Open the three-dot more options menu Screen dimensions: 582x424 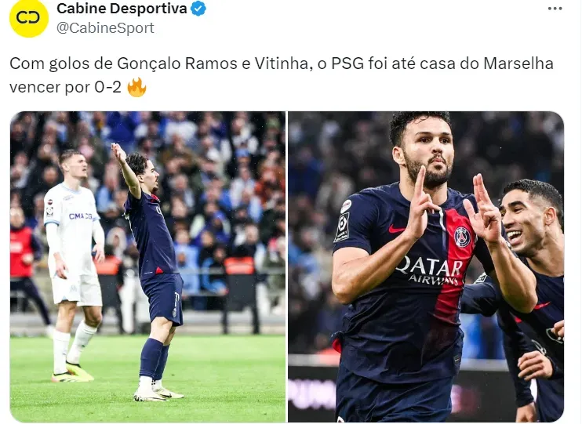(x=555, y=9)
